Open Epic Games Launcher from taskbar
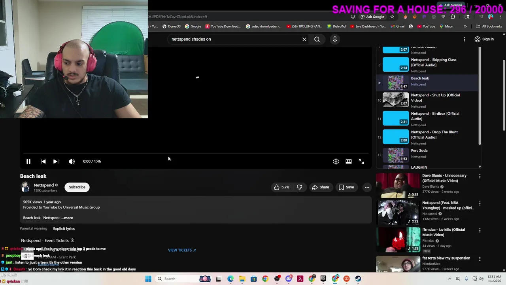Image resolution: width=506 pixels, height=285 pixels. pos(323,279)
